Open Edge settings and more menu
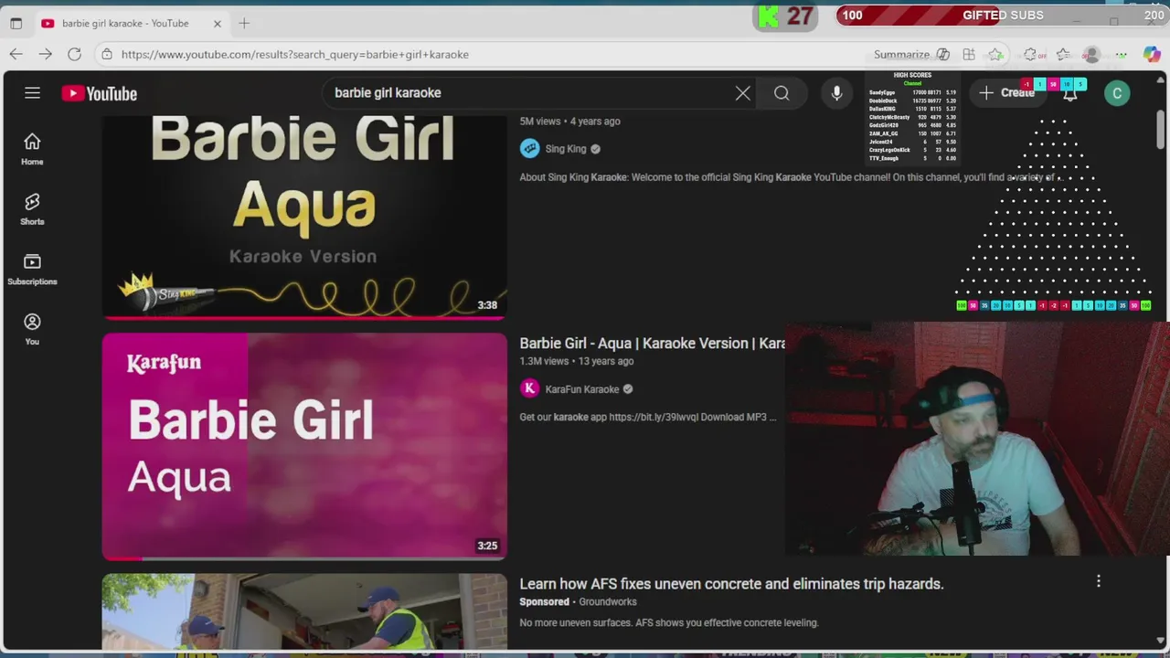Image resolution: width=1170 pixels, height=658 pixels. pos(1122,54)
